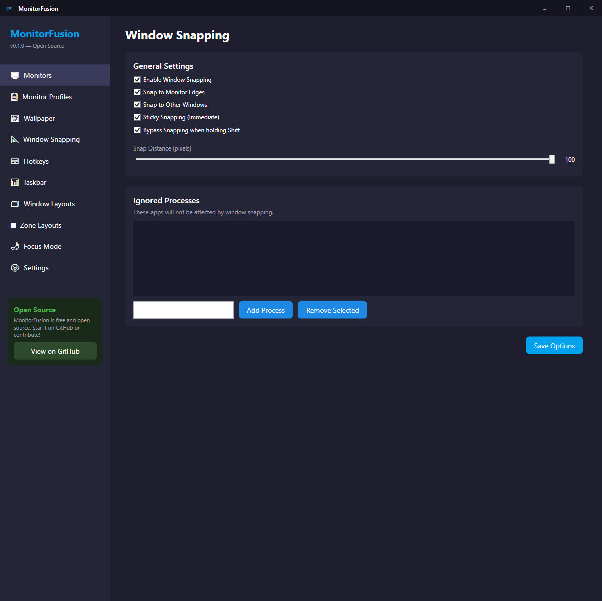Click the Taskbar icon in the sidebar

15,182
